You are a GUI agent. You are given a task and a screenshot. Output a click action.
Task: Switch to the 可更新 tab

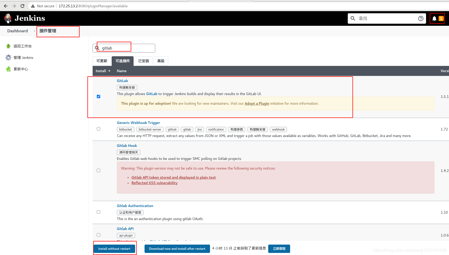pos(102,61)
